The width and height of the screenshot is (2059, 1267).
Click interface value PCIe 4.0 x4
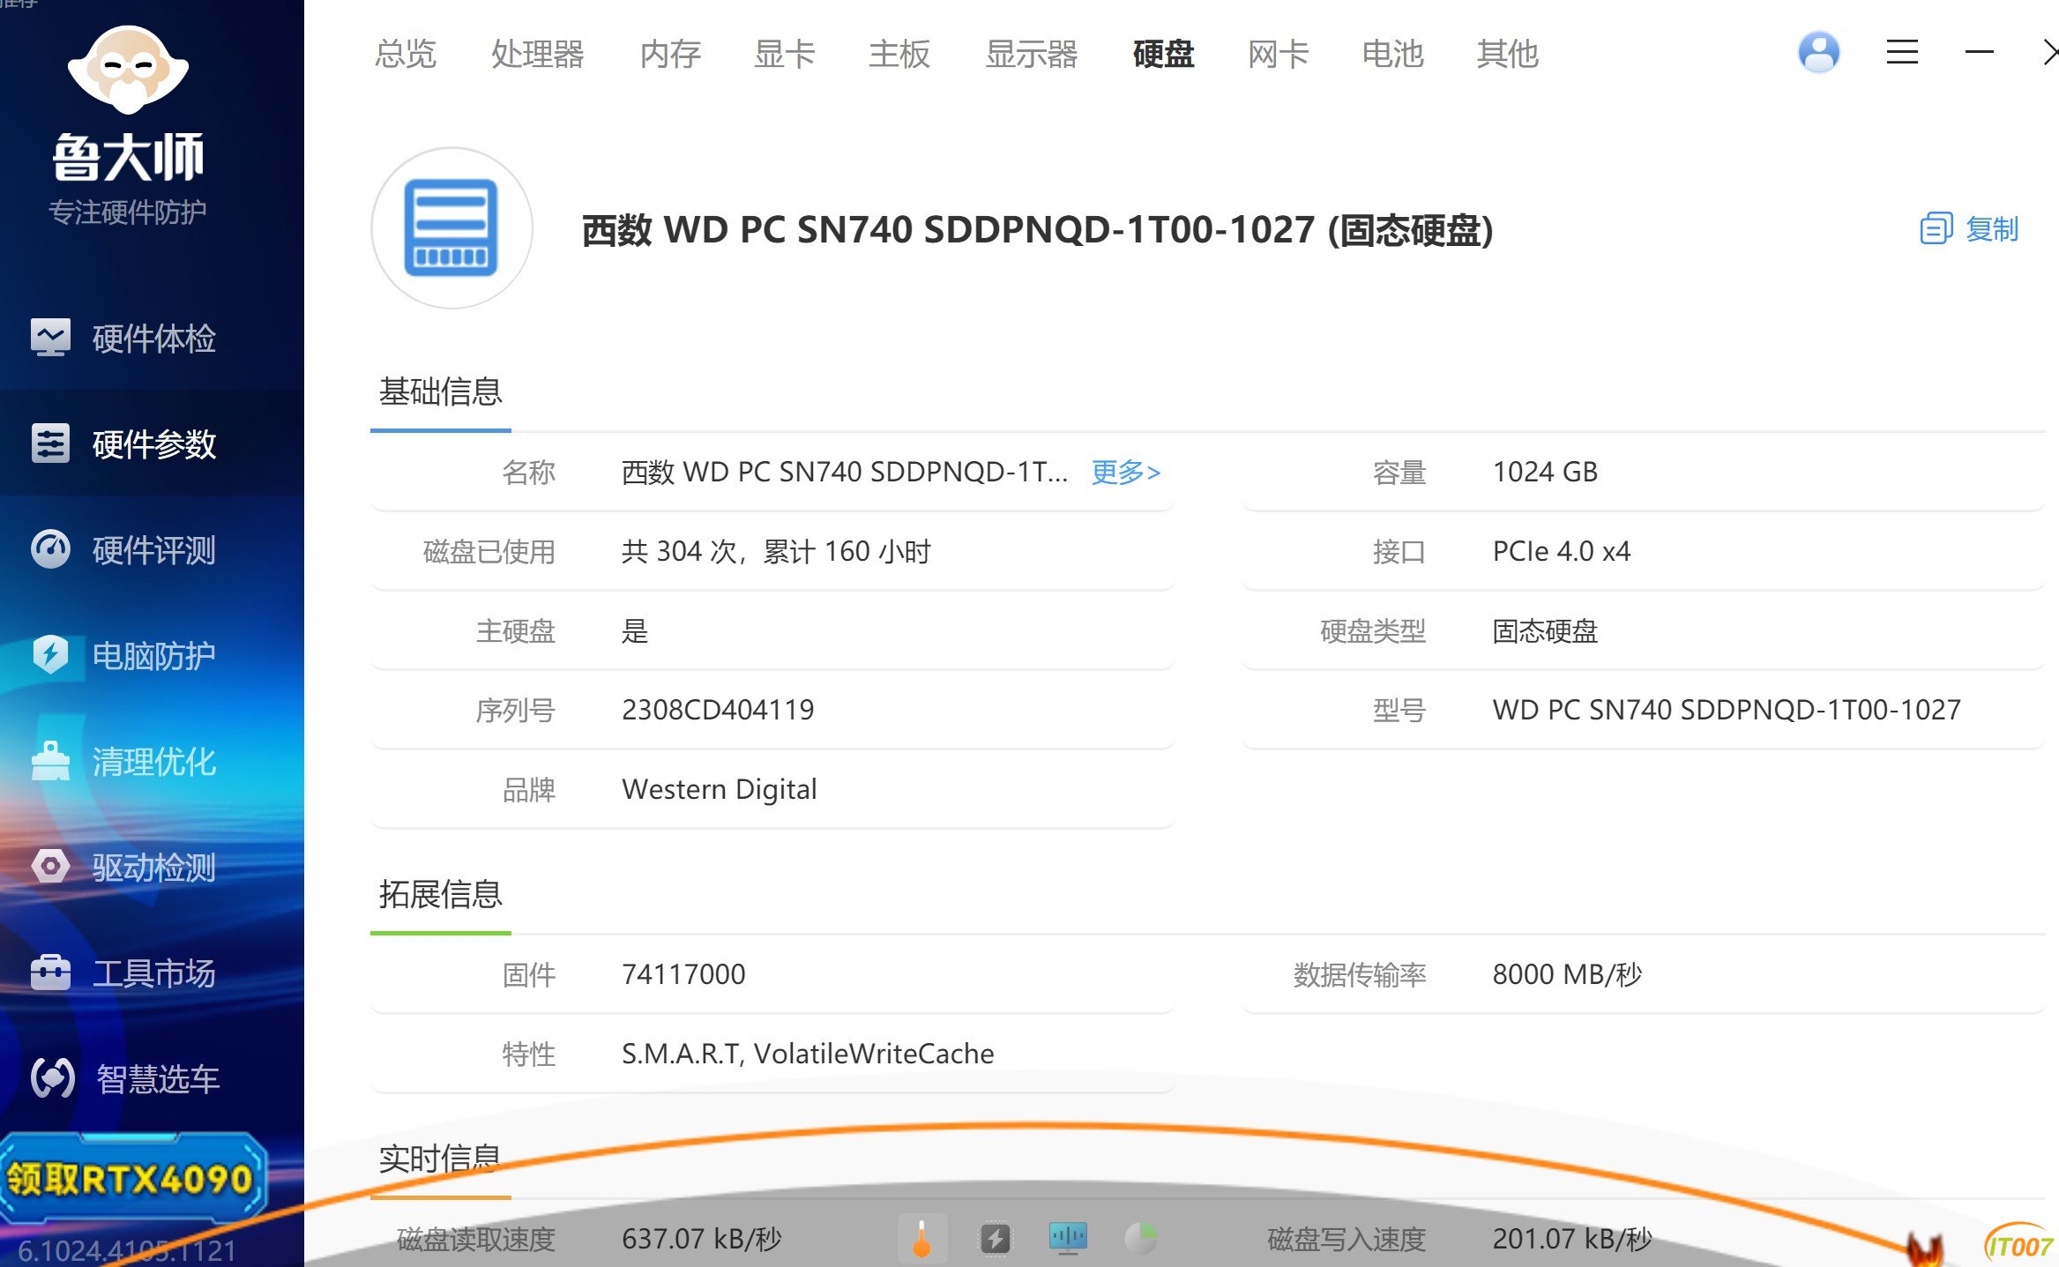[1562, 551]
